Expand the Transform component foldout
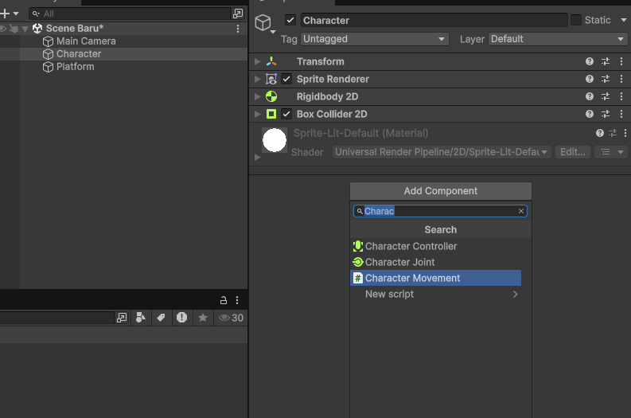The width and height of the screenshot is (631, 418). coord(257,61)
